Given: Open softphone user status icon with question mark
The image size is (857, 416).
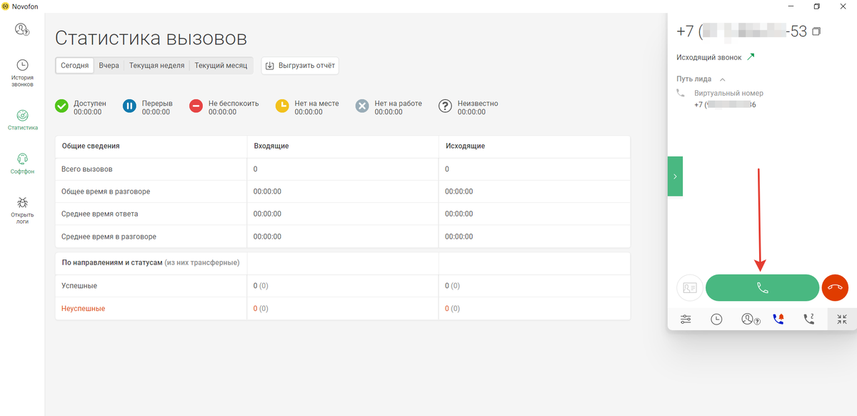Looking at the screenshot, I should tap(750, 320).
